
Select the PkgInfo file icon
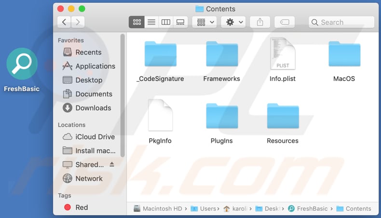point(161,115)
